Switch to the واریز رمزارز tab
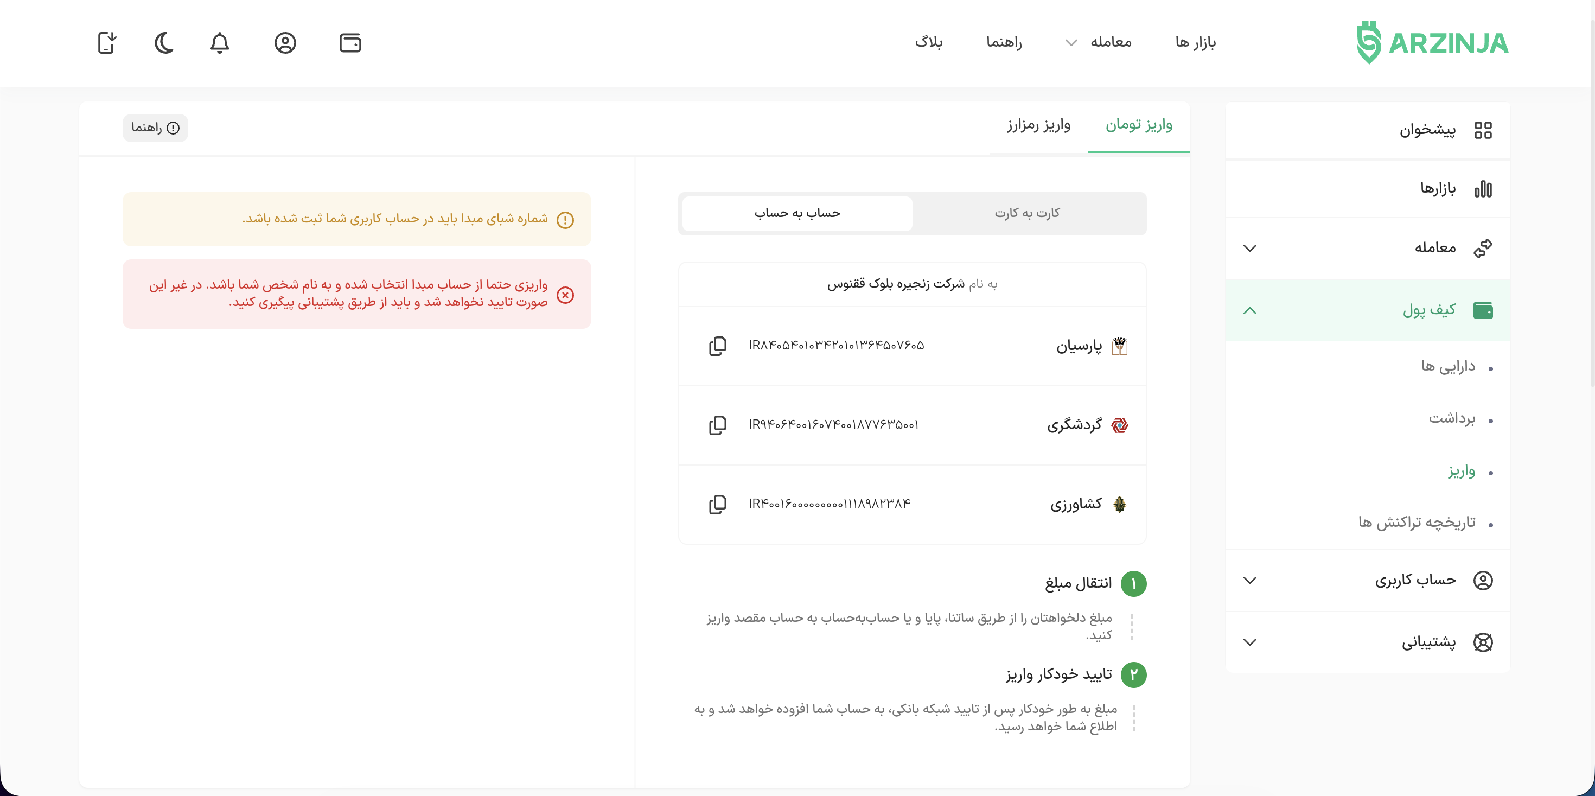This screenshot has width=1595, height=796. (x=1038, y=125)
